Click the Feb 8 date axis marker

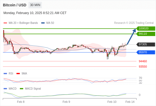tap(21, 102)
